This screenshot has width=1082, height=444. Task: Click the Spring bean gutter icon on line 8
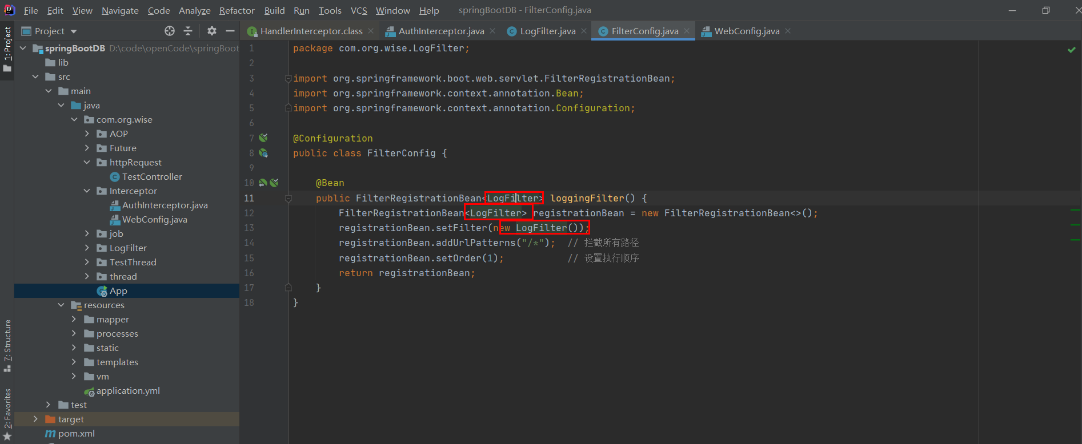263,153
